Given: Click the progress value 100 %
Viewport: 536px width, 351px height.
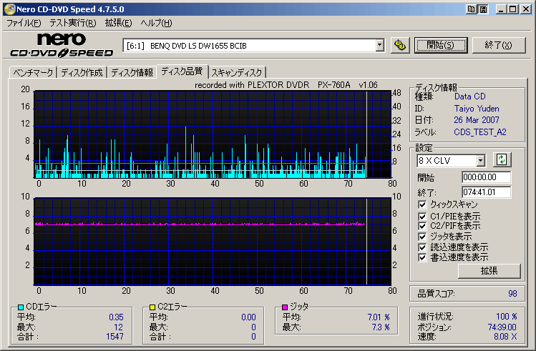Looking at the screenshot, I should [x=506, y=317].
